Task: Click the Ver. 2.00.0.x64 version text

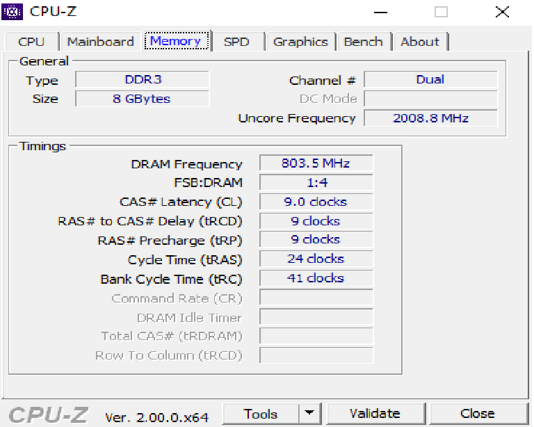Action: [x=156, y=417]
